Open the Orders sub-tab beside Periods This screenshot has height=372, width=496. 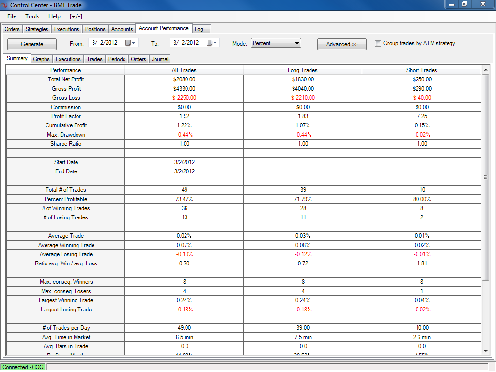click(x=139, y=59)
